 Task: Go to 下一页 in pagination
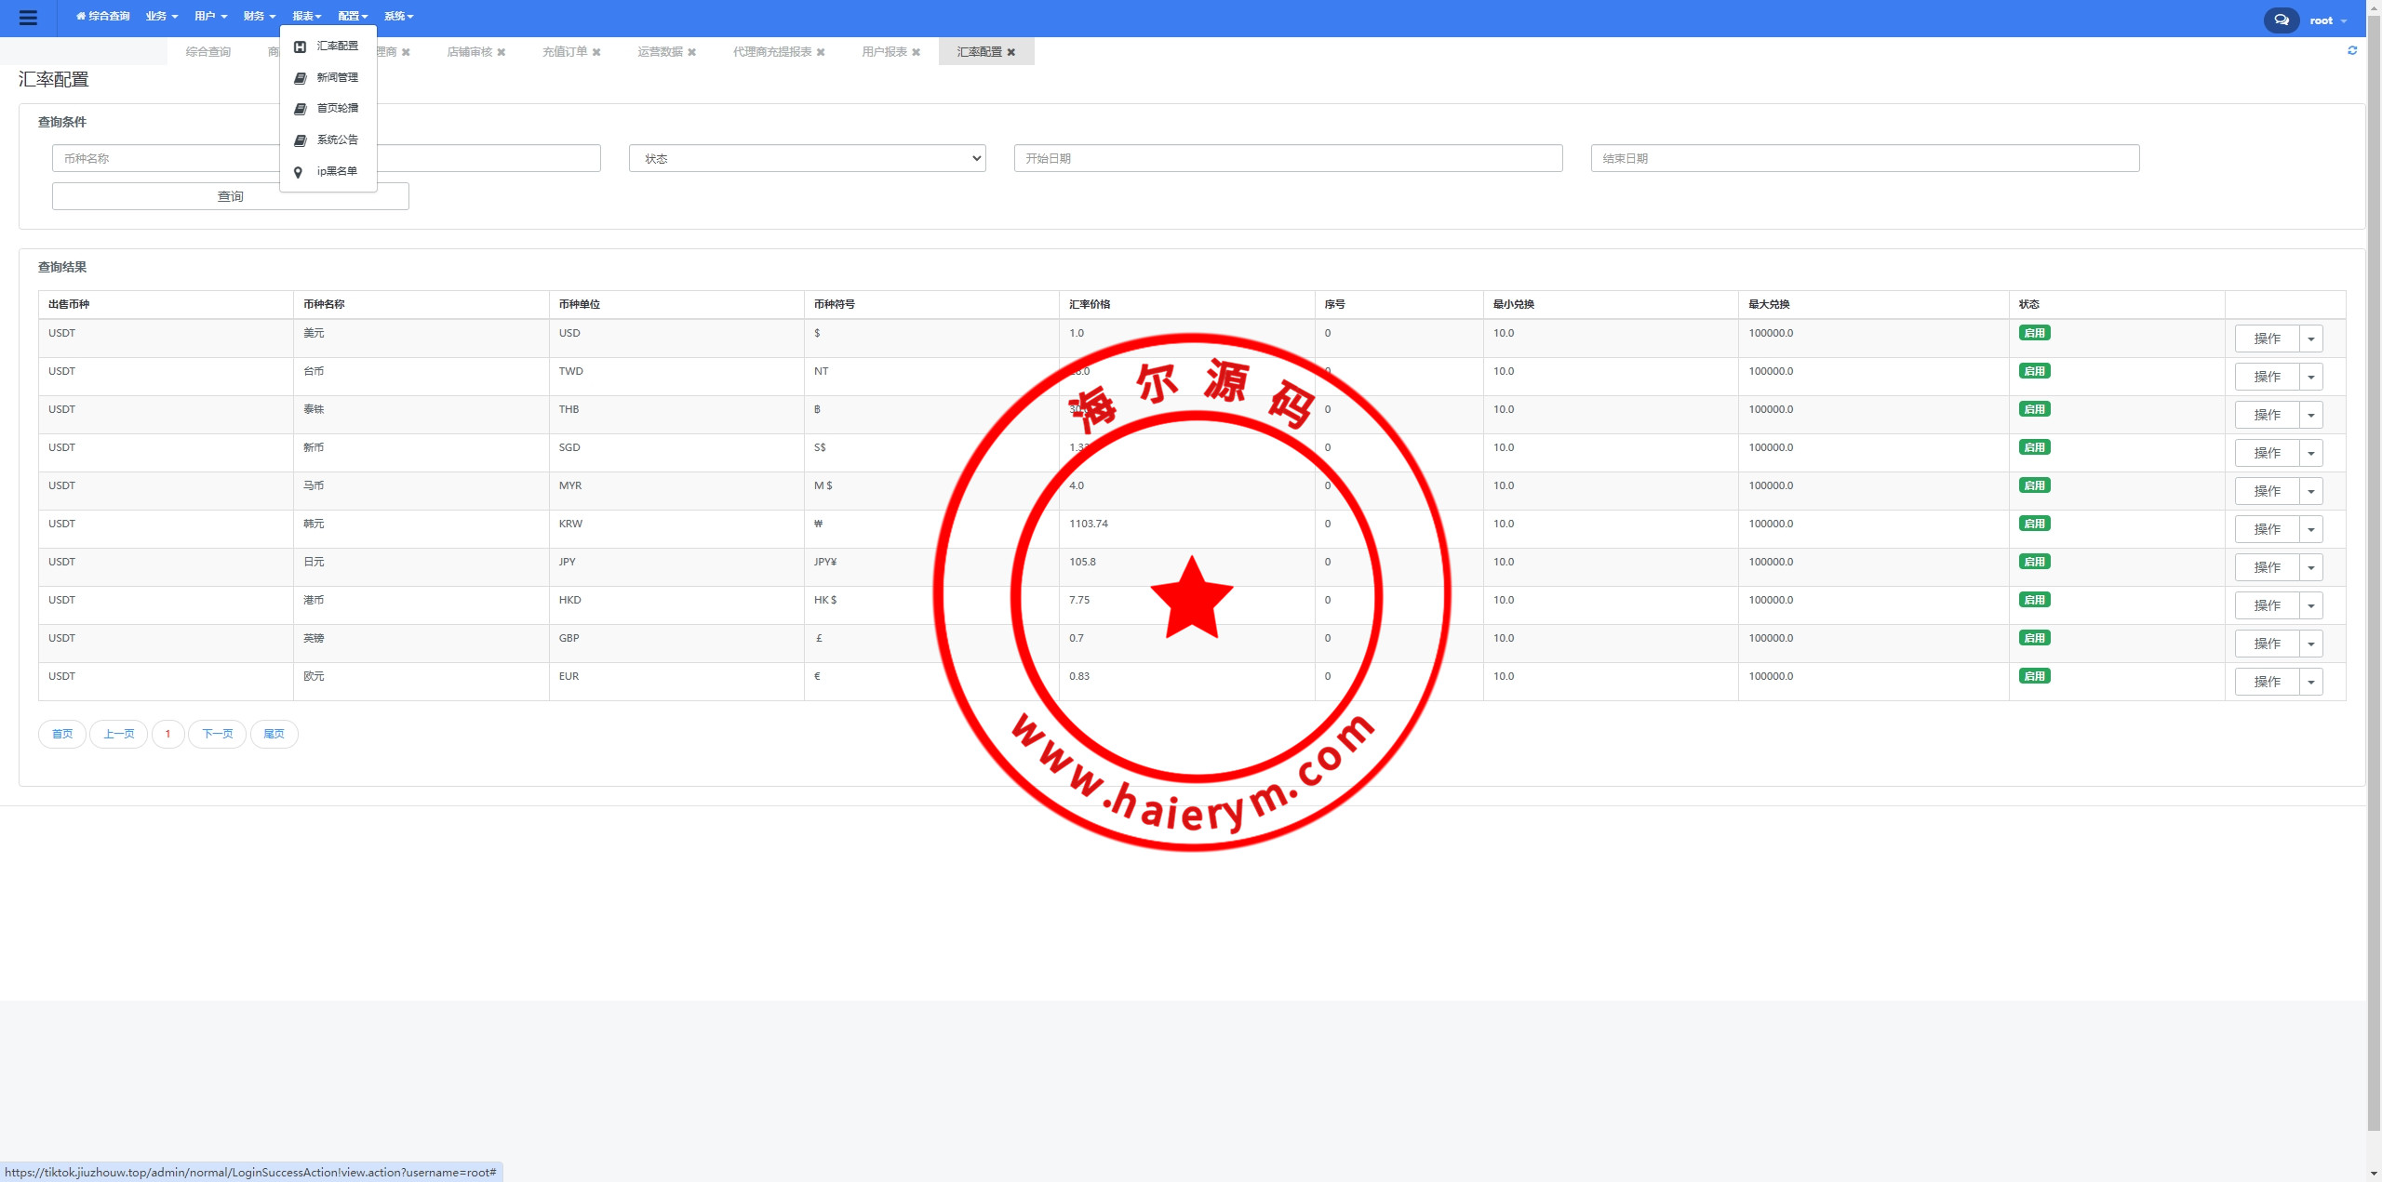[217, 734]
